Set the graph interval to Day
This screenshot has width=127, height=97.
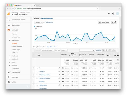point(100,22)
